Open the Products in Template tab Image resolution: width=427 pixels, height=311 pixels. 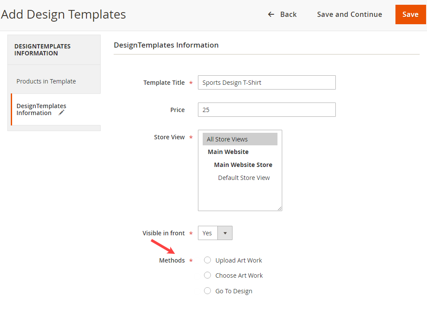(46, 81)
